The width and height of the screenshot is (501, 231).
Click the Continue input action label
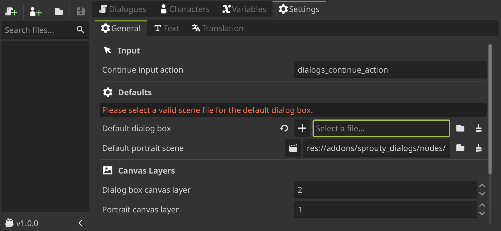click(143, 70)
